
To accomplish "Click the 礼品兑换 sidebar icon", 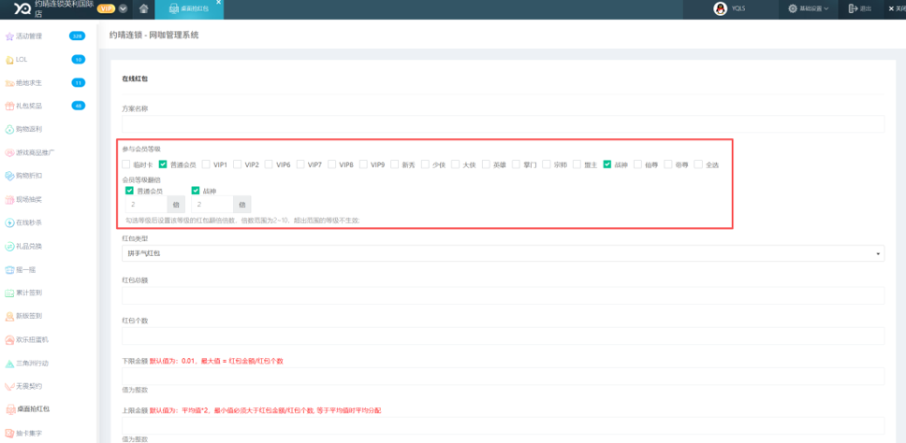I will 8,247.
